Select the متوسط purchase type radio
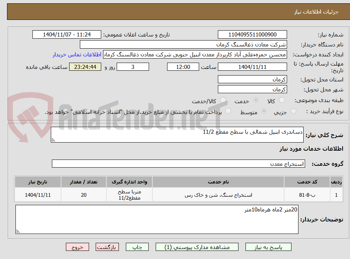This screenshot has height=259, width=350. [264, 111]
